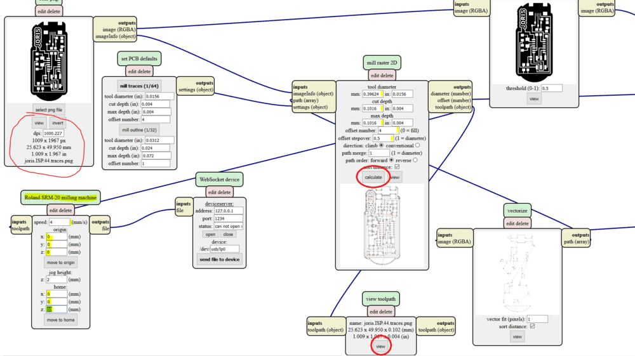Edit vector fit (pixels) field
The width and height of the screenshot is (635, 356).
coord(537,319)
